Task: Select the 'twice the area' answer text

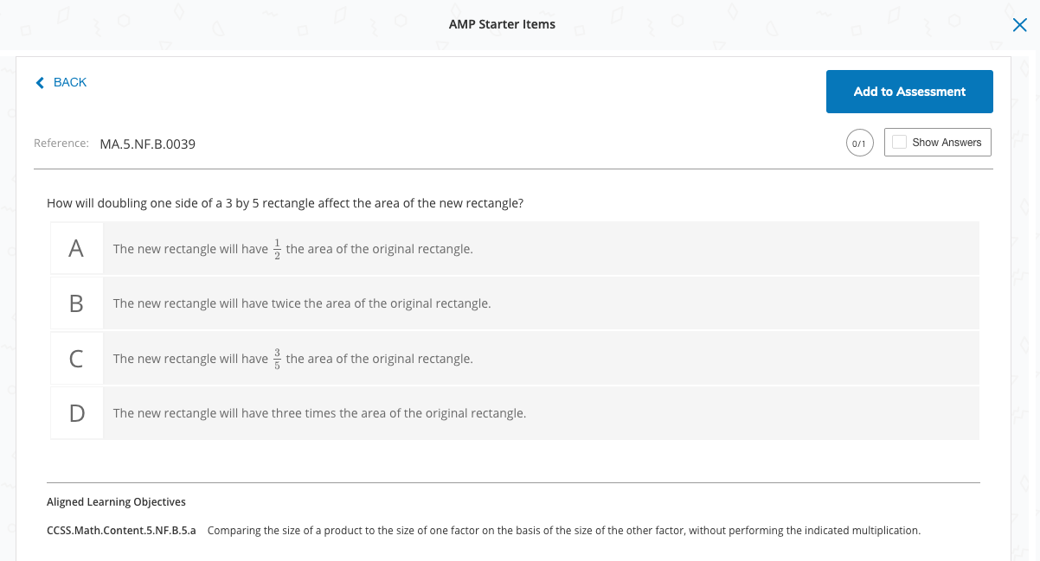Action: (301, 303)
